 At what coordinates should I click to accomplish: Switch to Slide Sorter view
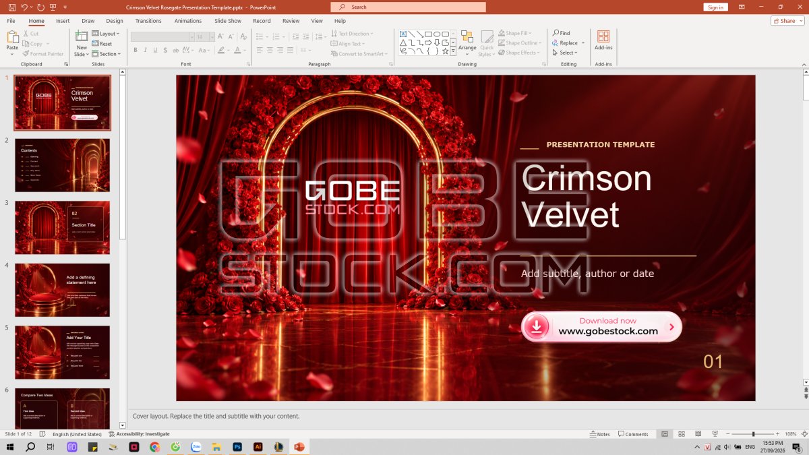click(681, 434)
